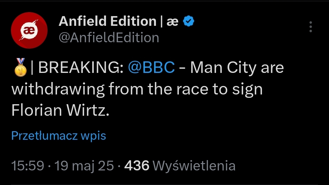Click the blue verified checkmark badge
Screen dimensions: 329x185
click(189, 22)
